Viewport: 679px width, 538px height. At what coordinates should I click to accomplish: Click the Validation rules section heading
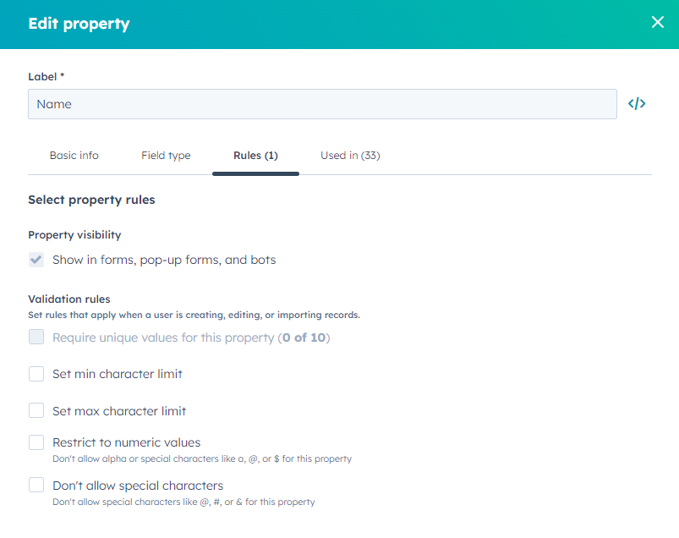point(68,299)
